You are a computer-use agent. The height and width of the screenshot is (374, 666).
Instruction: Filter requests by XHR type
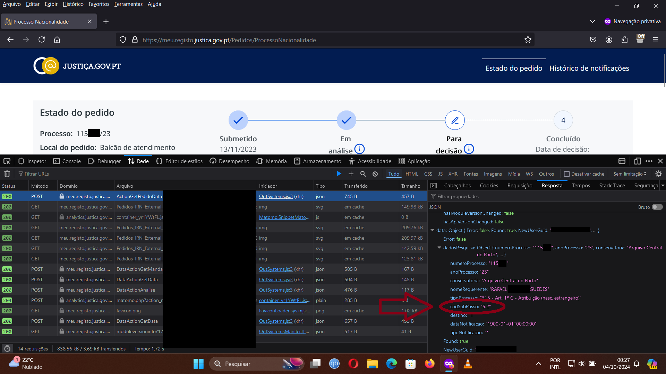[x=453, y=174]
